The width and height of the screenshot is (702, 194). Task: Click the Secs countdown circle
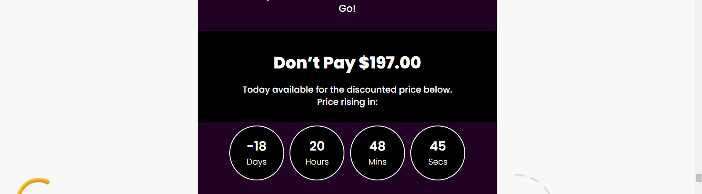click(x=438, y=153)
